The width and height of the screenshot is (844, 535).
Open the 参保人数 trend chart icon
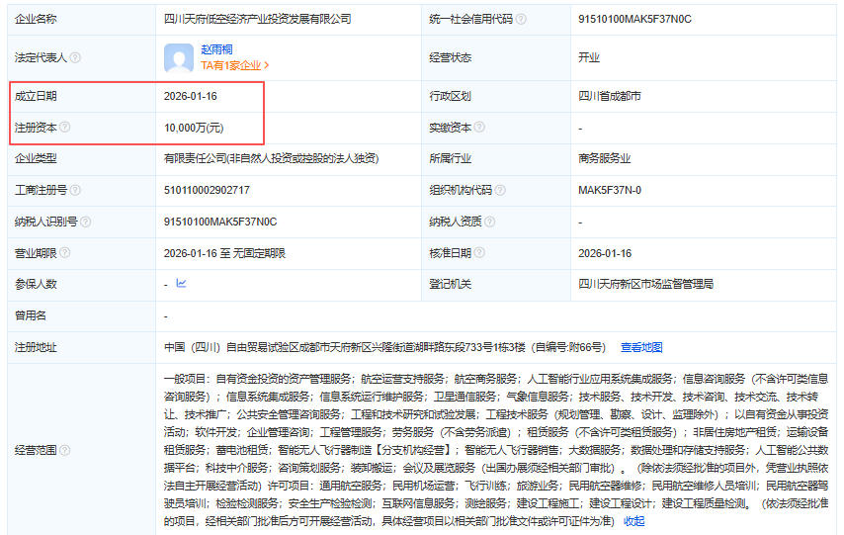coord(181,284)
